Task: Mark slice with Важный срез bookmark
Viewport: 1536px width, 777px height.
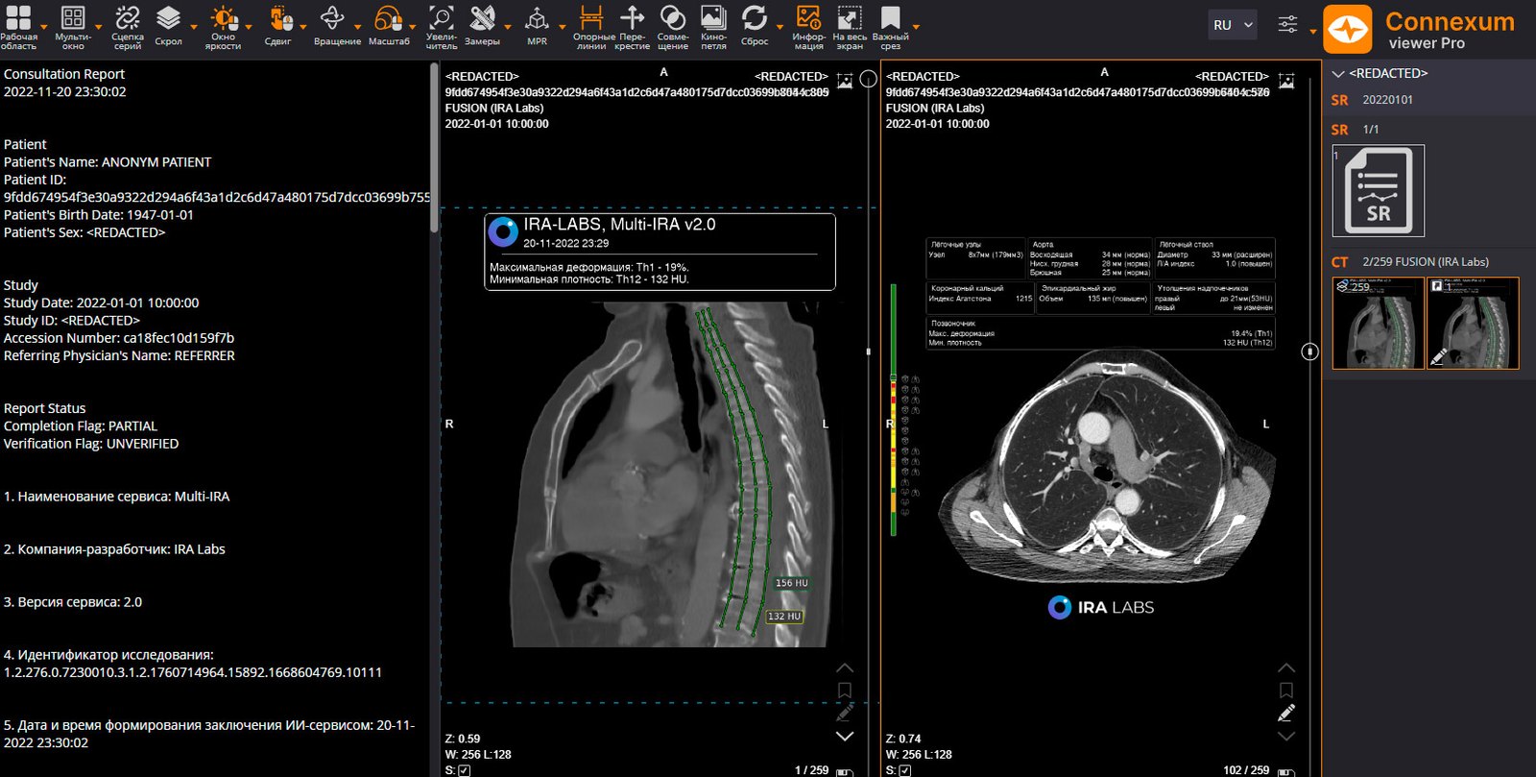Action: click(890, 27)
